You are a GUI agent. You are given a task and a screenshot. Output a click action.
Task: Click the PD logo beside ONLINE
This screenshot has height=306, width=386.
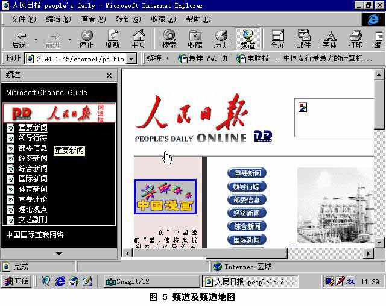[263, 136]
